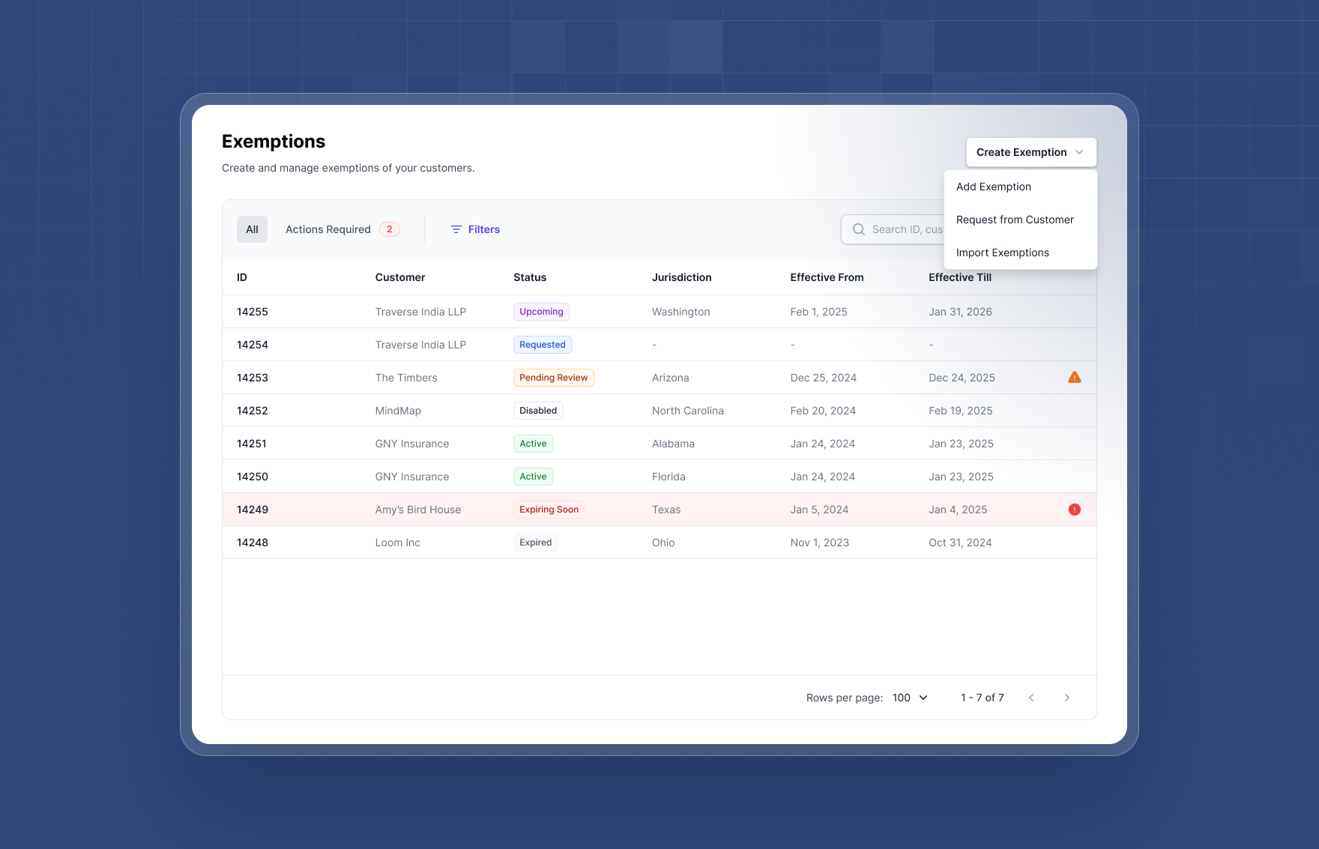Click the search magnifier icon
Viewport: 1319px width, 849px height.
pyautogui.click(x=859, y=229)
